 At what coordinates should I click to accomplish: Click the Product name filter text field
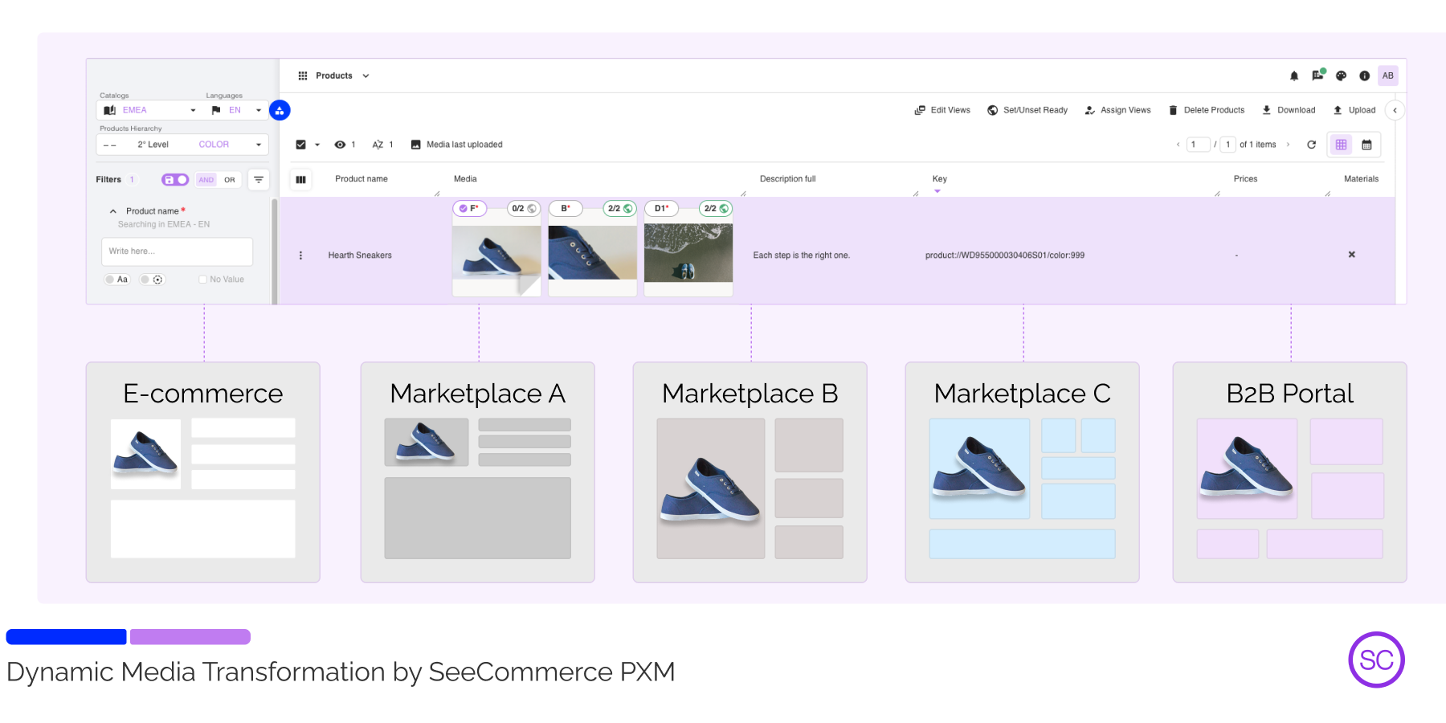[x=177, y=251]
